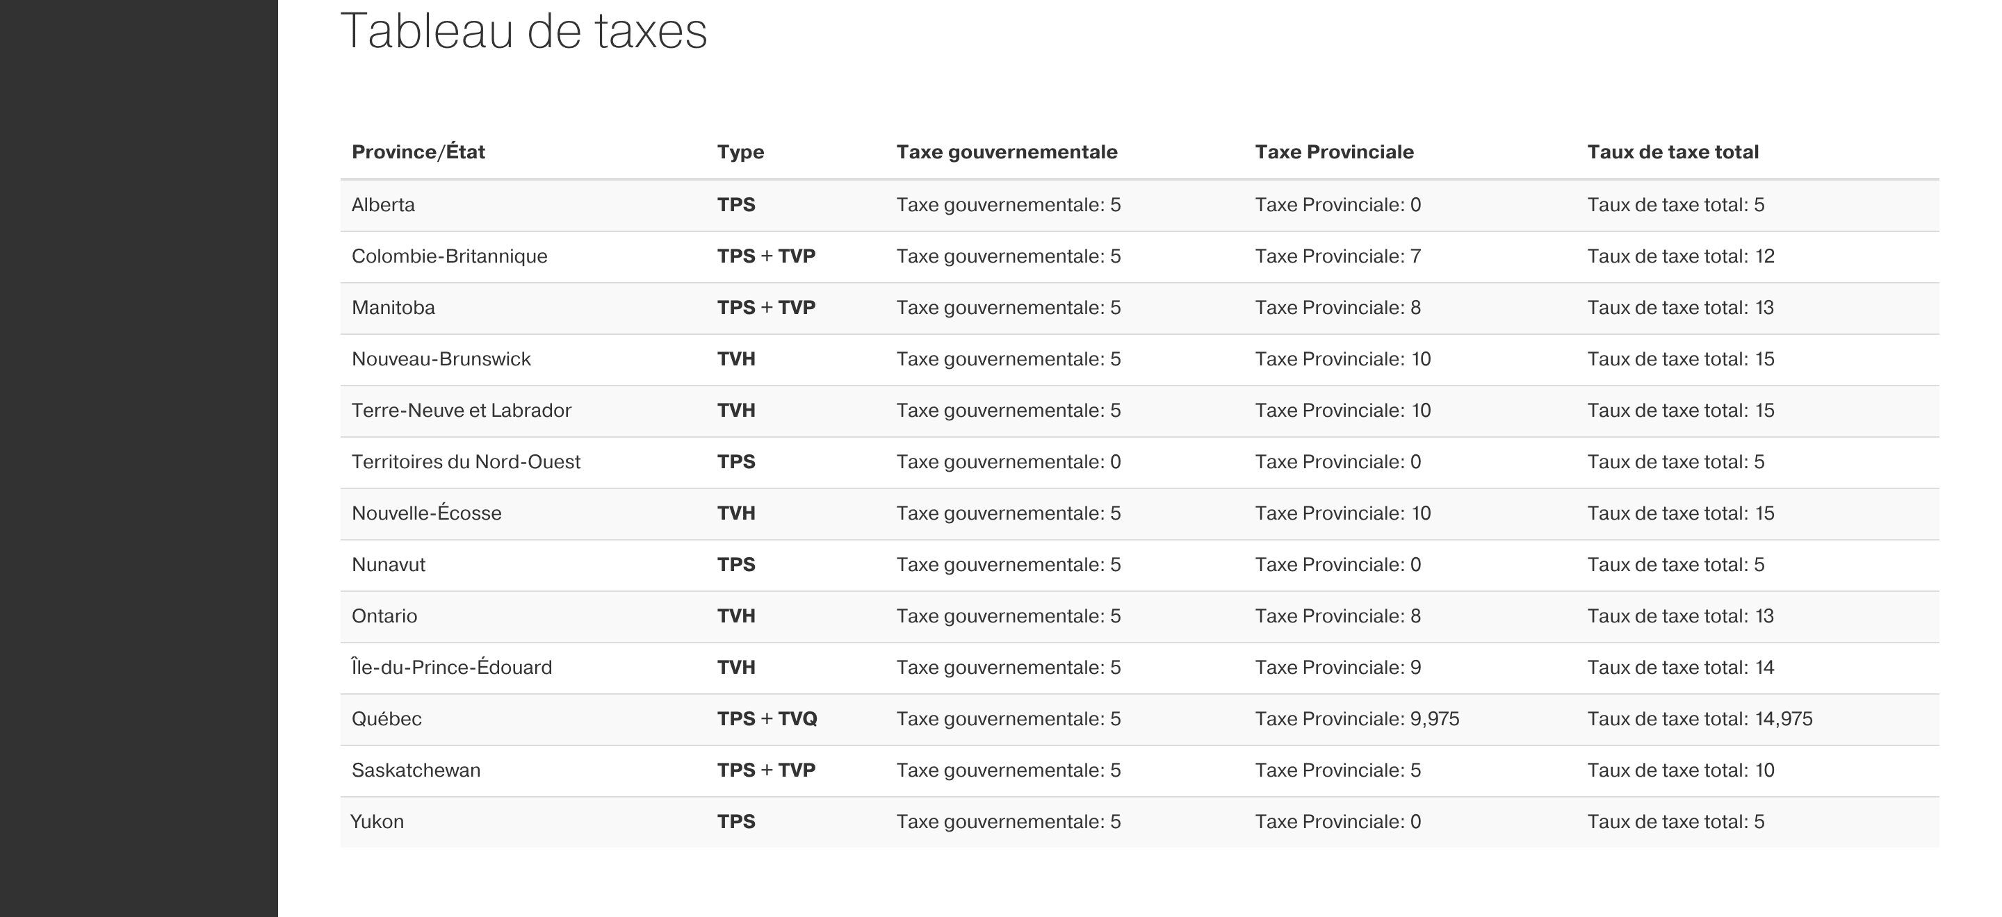
Task: Click the Type column header
Action: point(740,152)
